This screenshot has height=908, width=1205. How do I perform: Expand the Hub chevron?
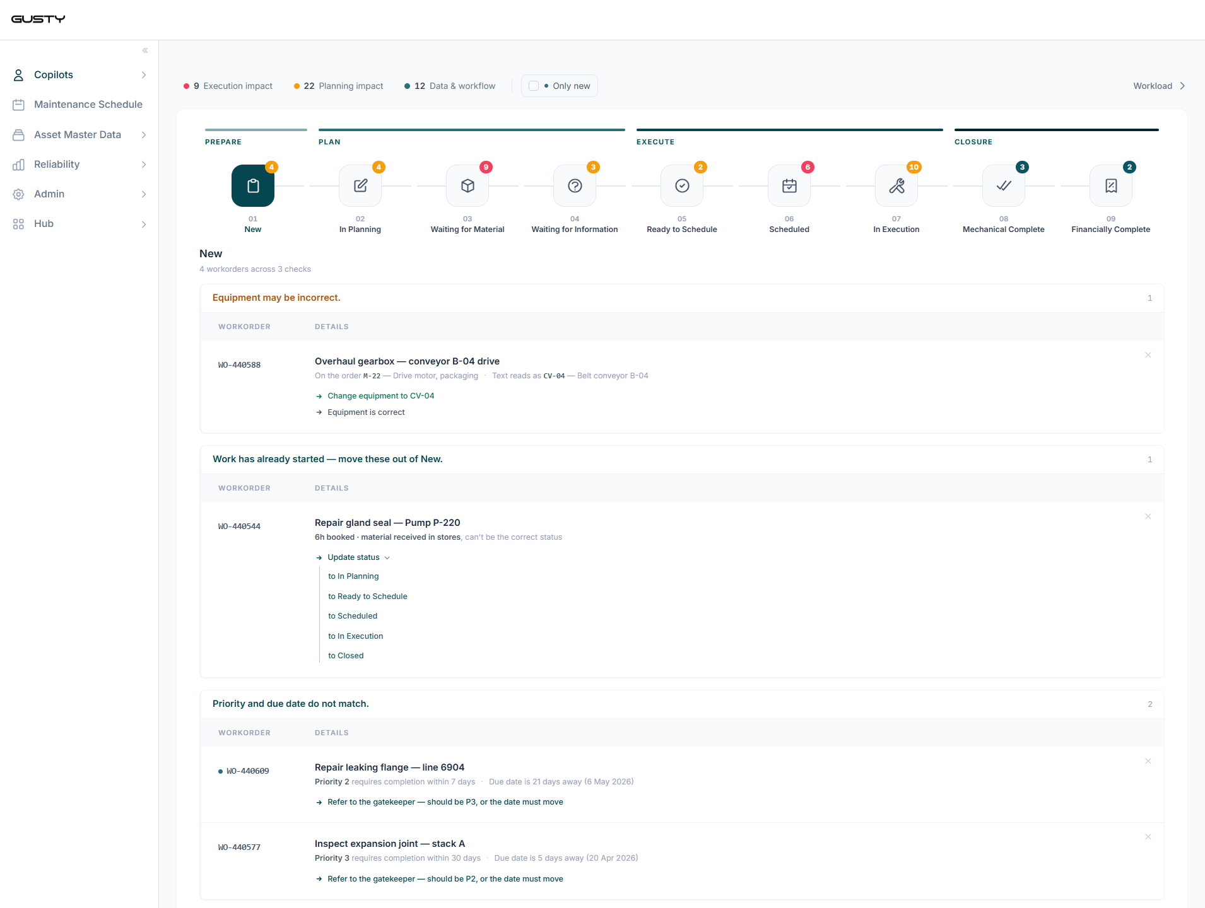[x=144, y=224]
